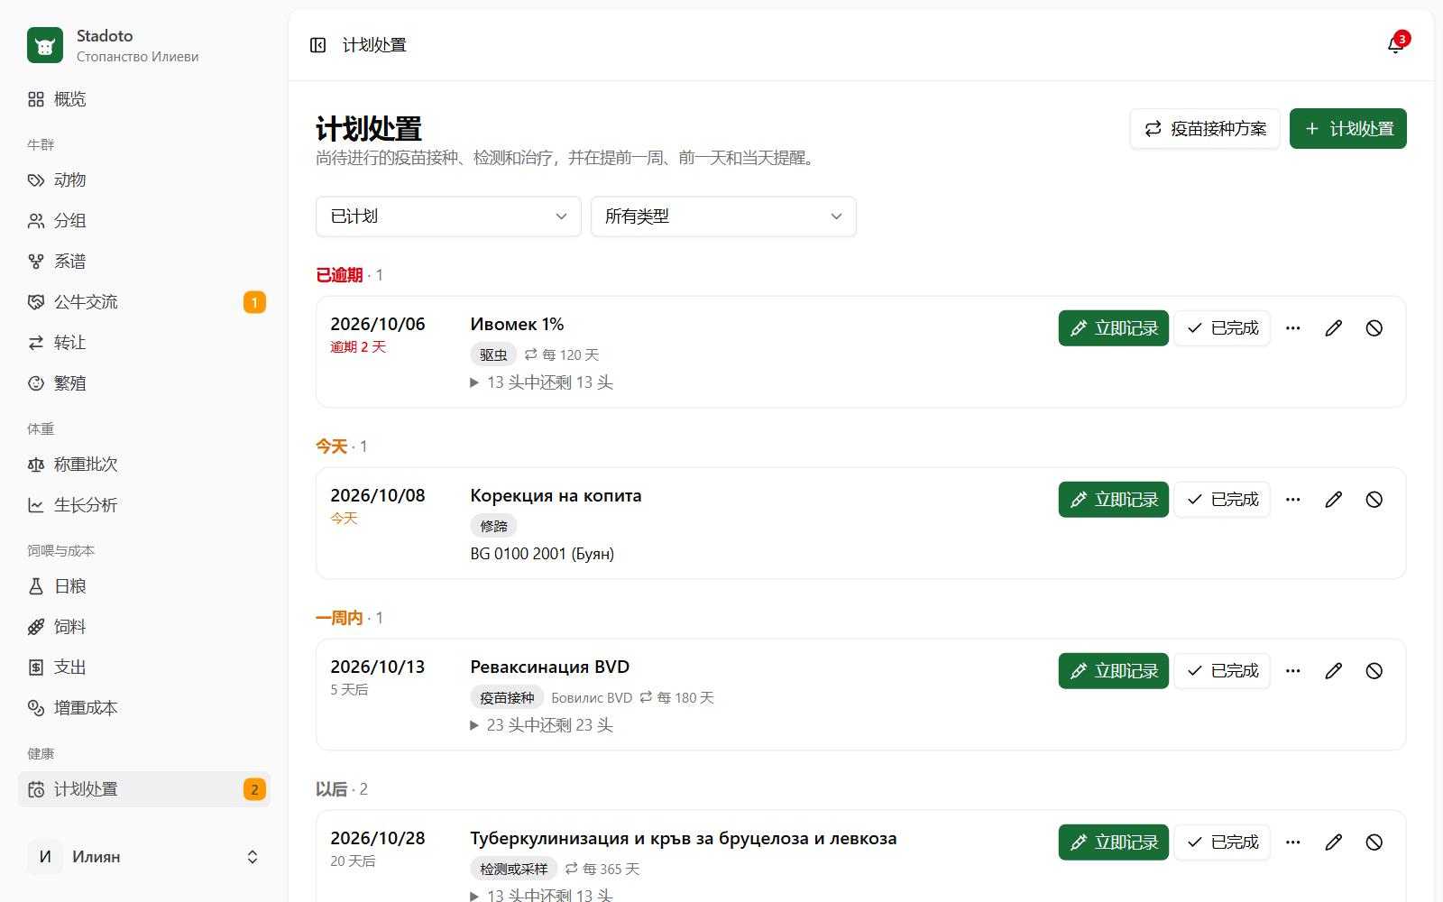The height and width of the screenshot is (902, 1443).
Task: Click the 驱虫 tag on Ивомек
Action: coord(493,355)
